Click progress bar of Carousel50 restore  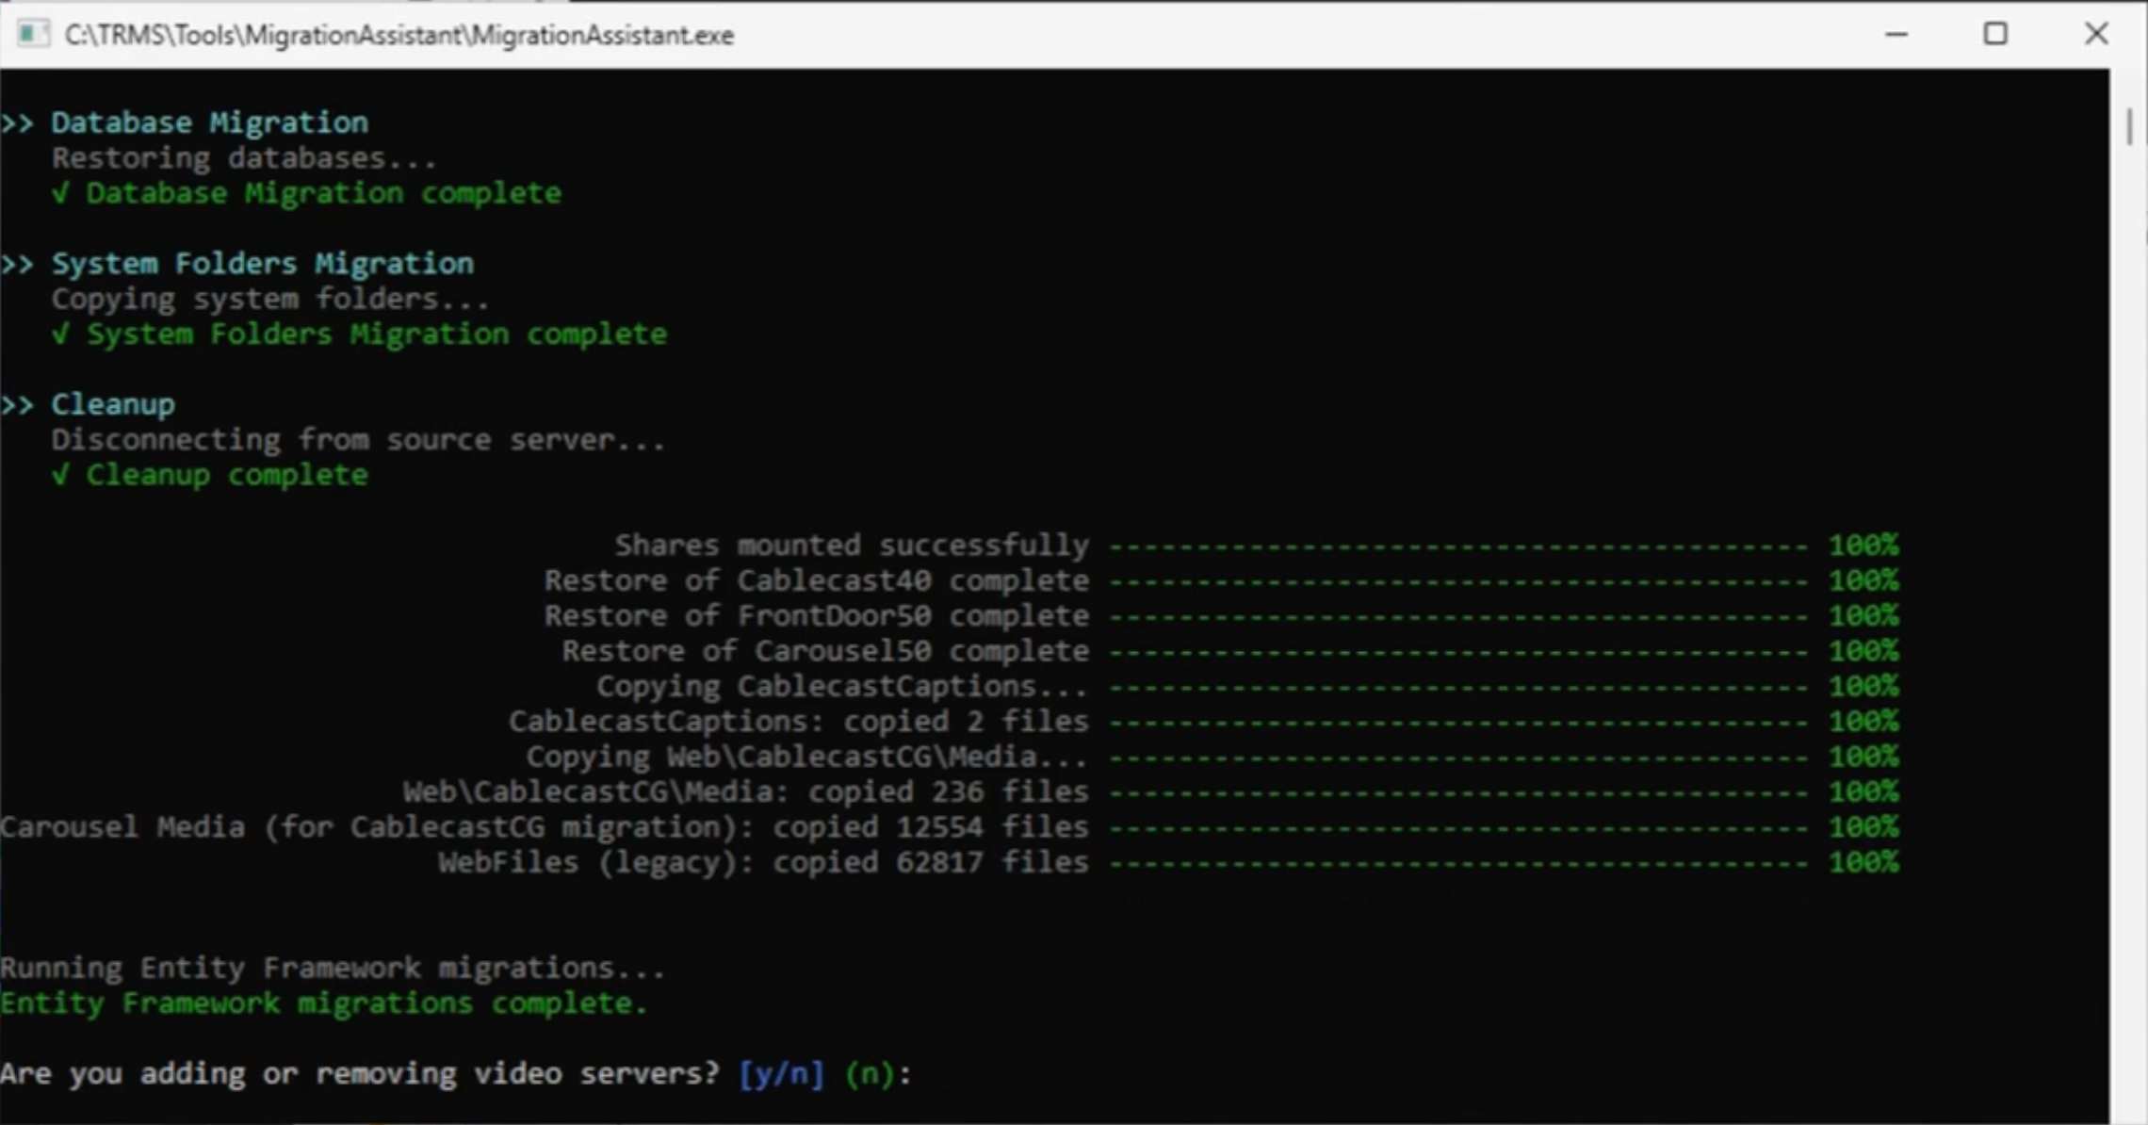pos(1458,652)
